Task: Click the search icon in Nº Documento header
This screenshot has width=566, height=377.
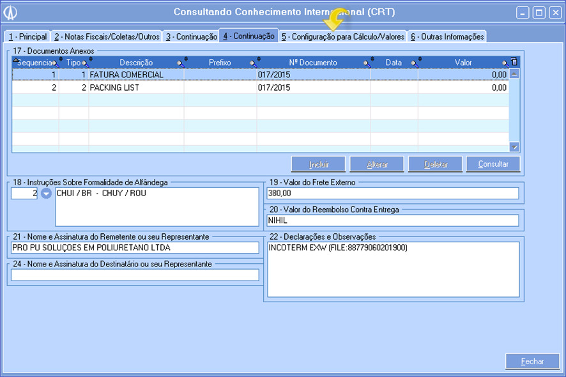Action: click(367, 63)
